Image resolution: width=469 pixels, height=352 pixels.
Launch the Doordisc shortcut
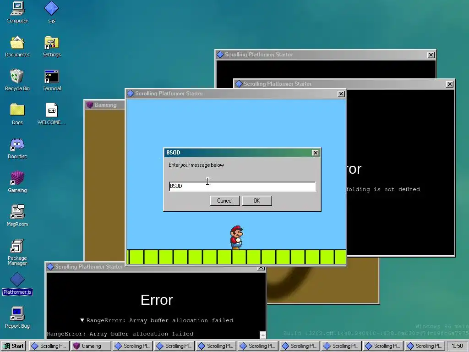point(17,148)
